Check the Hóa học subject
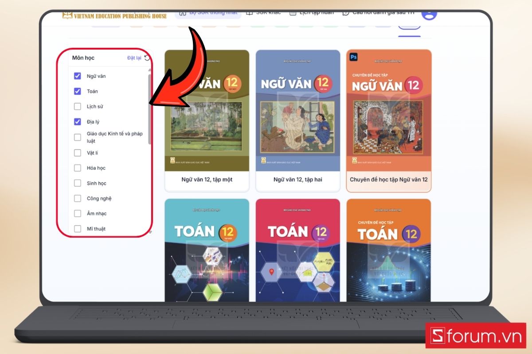Viewport: 532px width, 354px height. point(78,168)
